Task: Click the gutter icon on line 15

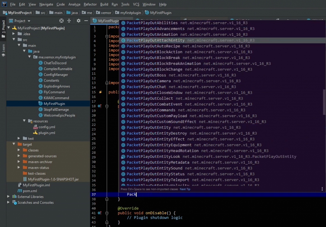Action: (100, 92)
